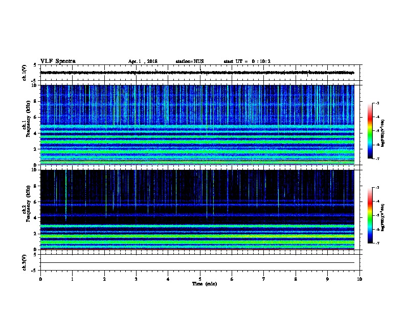Click the "-3" tick on ch.1 colorbar
405x313 pixels.
coord(377,103)
